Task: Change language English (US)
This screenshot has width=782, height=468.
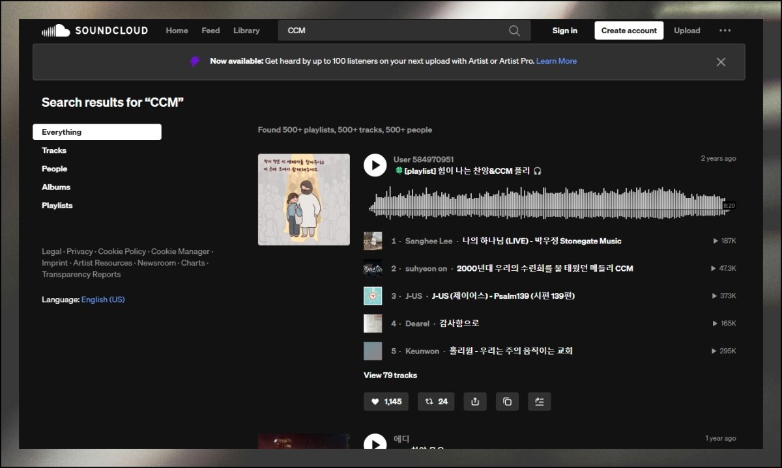Action: tap(103, 299)
